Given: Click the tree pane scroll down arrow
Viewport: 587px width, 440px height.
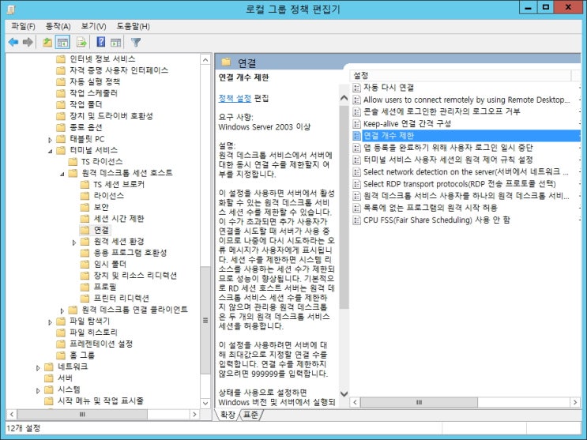Looking at the screenshot, I should point(205,404).
